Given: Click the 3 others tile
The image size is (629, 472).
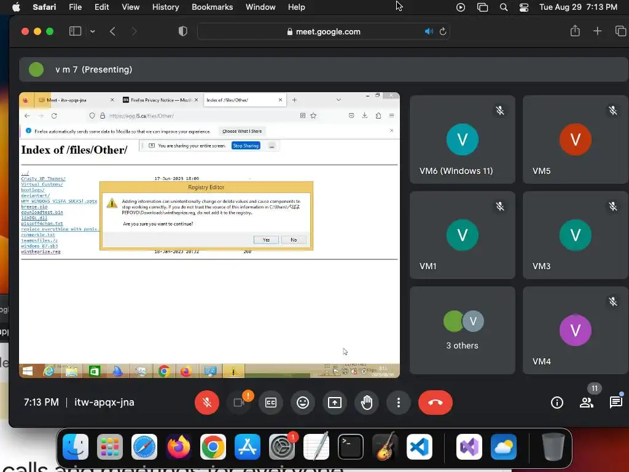Looking at the screenshot, I should 463,330.
